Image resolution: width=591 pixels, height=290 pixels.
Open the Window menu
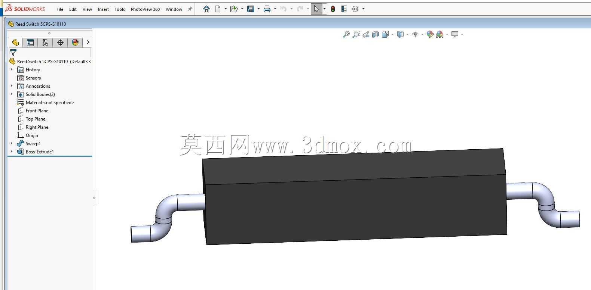click(x=174, y=9)
